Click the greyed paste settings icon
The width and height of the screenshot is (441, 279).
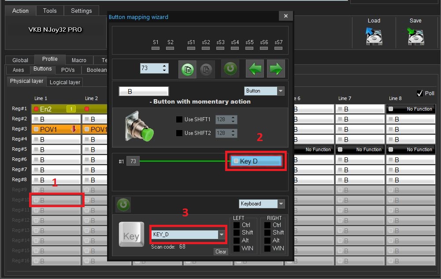pyautogui.click(x=206, y=69)
